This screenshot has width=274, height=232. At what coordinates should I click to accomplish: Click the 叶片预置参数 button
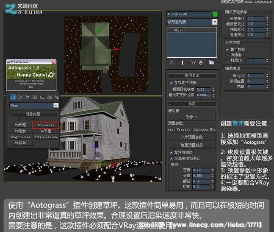(x=192, y=137)
